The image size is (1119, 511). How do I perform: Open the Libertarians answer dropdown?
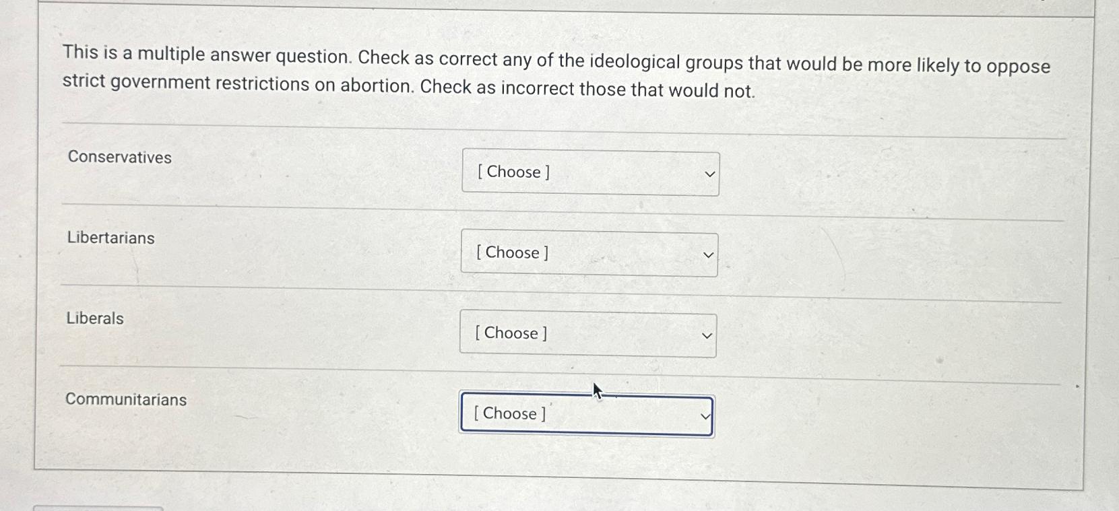pyautogui.click(x=588, y=254)
